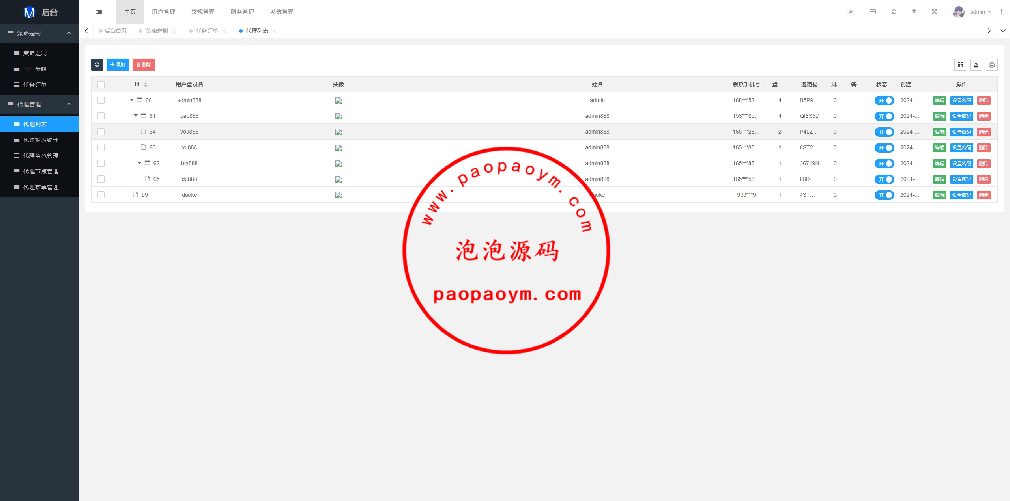
Task: Collapse tree node 60 admin888
Action: tap(132, 100)
